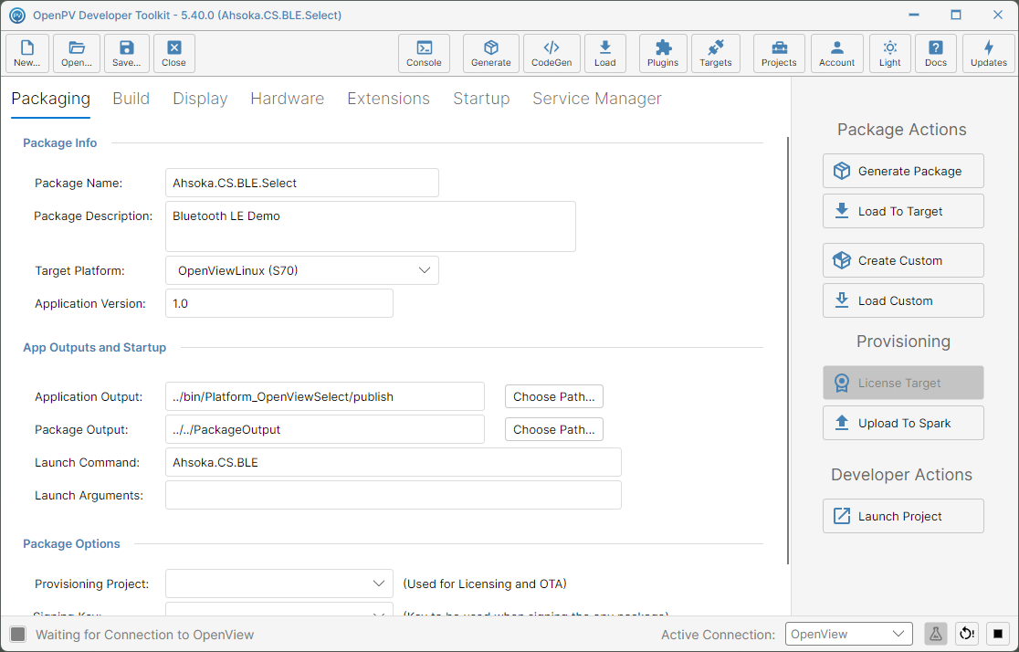This screenshot has width=1019, height=652.
Task: Click the flask icon in the status bar
Action: [x=936, y=634]
